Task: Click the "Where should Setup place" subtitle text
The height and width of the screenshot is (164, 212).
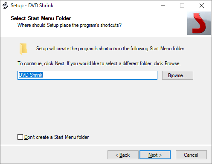Action: pos(70,25)
